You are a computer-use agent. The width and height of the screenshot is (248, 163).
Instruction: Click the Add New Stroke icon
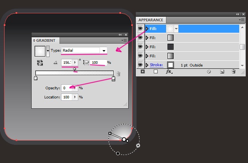pos(143,71)
